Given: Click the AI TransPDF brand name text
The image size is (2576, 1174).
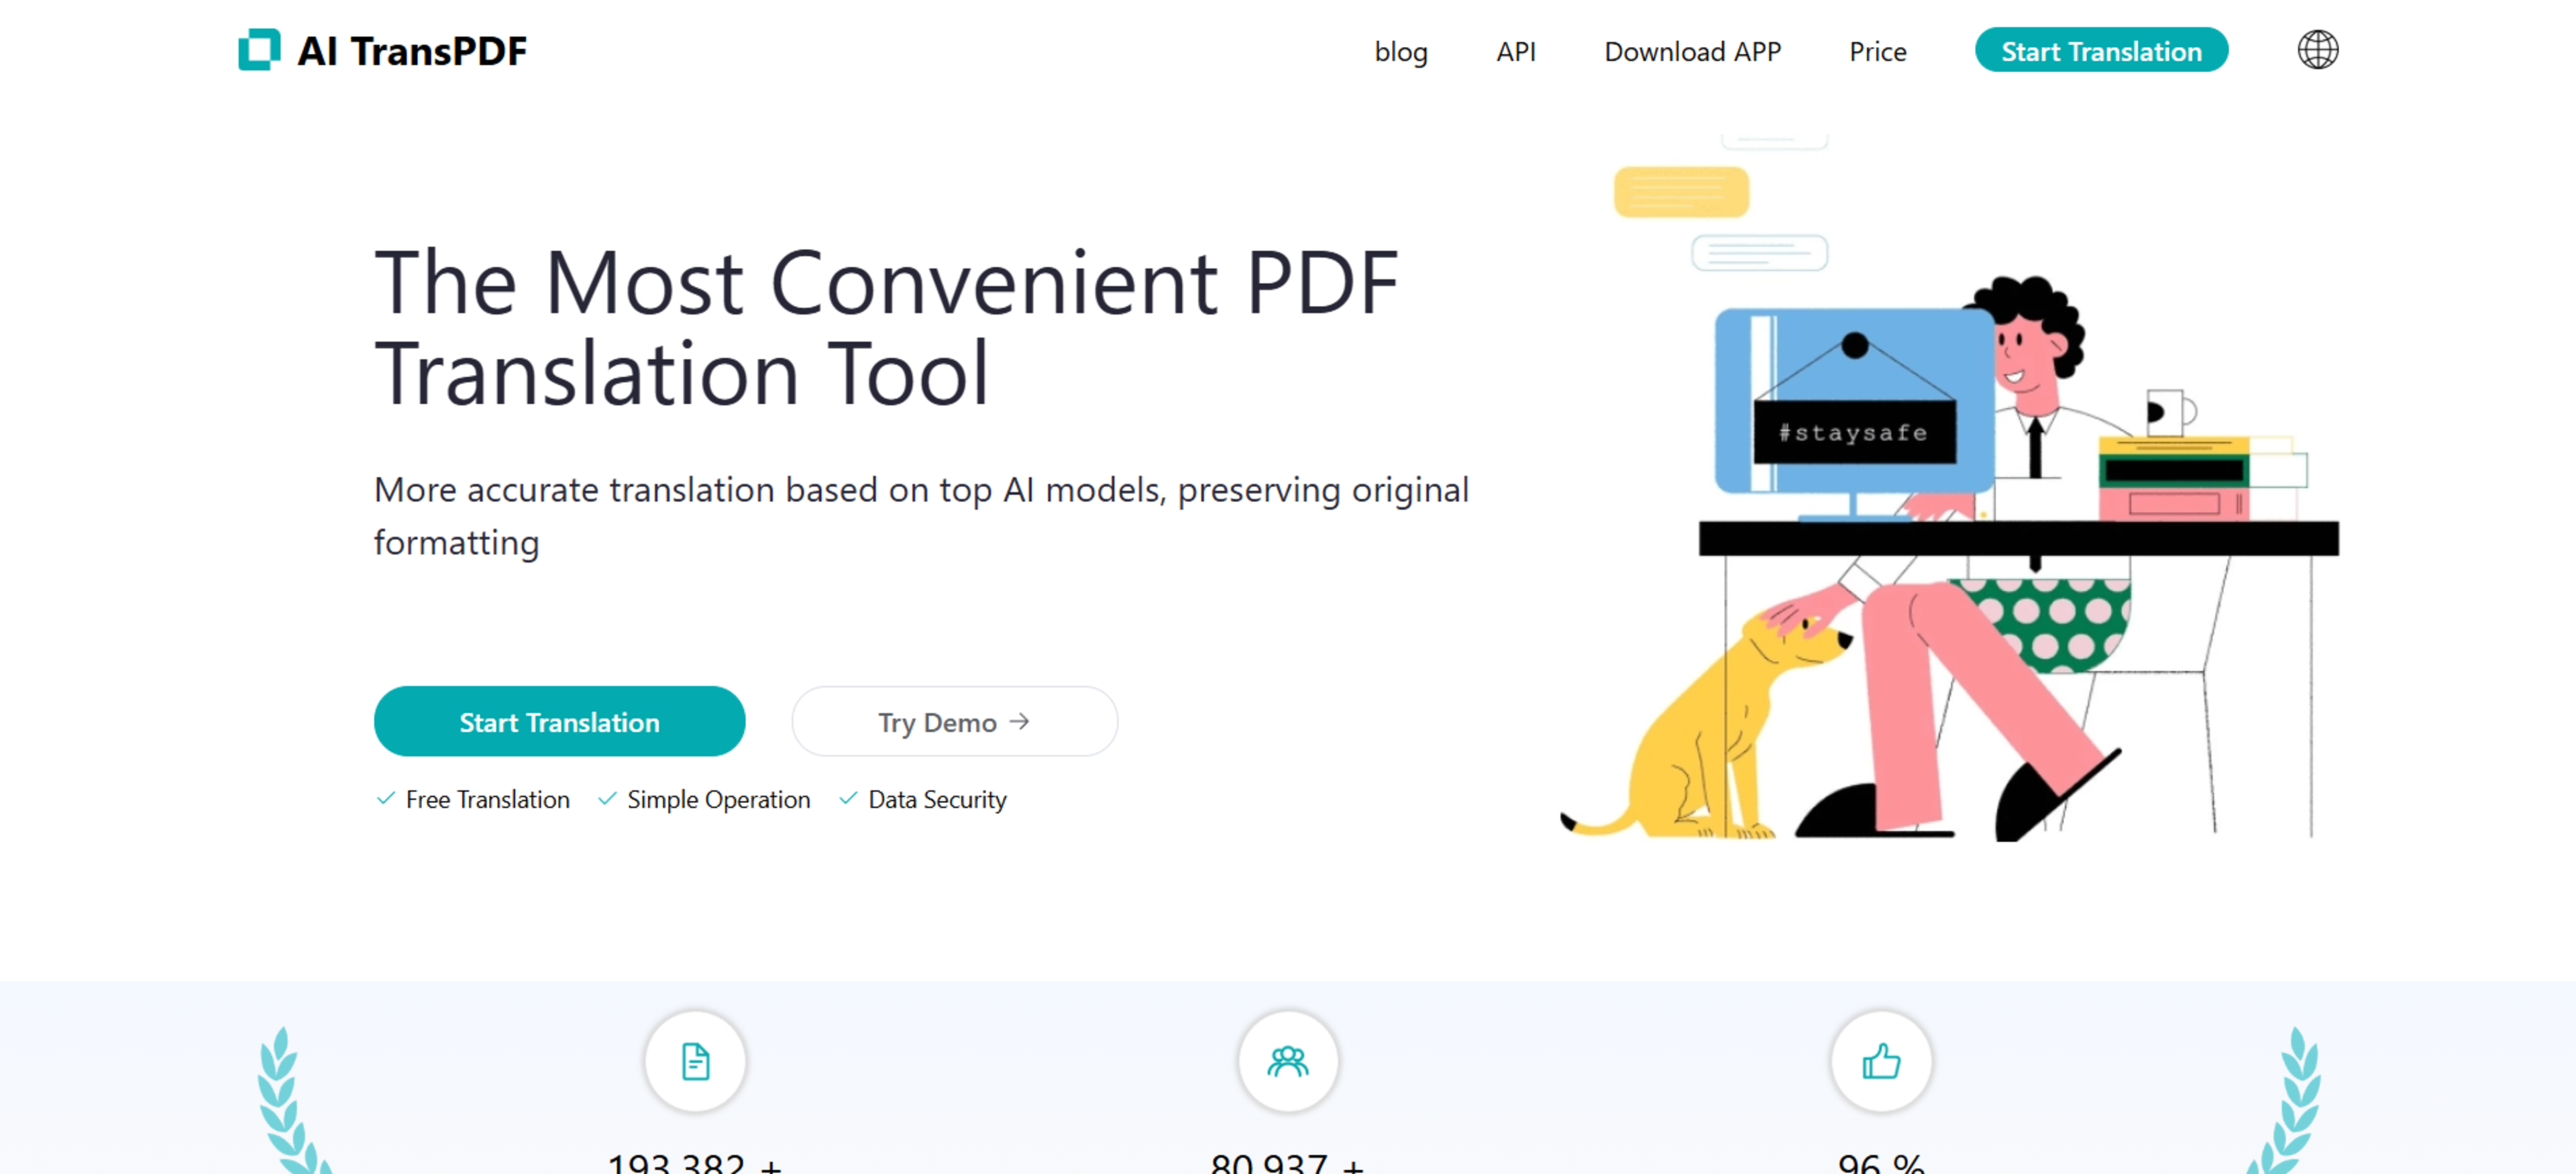Looking at the screenshot, I should pos(412,51).
